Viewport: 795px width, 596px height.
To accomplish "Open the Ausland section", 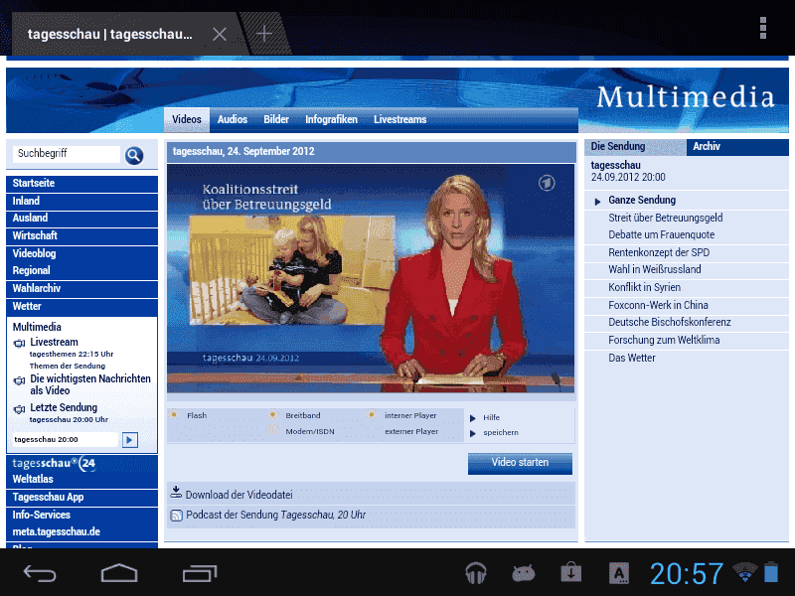I will [x=81, y=219].
